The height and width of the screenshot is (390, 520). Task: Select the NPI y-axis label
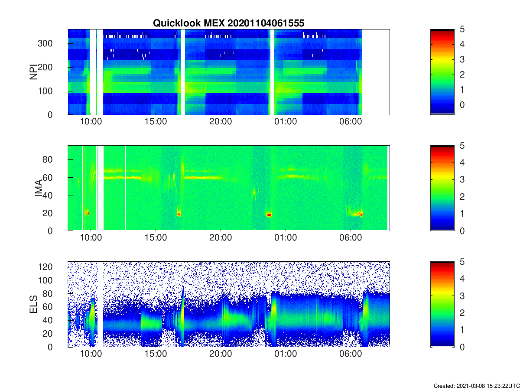(33, 72)
